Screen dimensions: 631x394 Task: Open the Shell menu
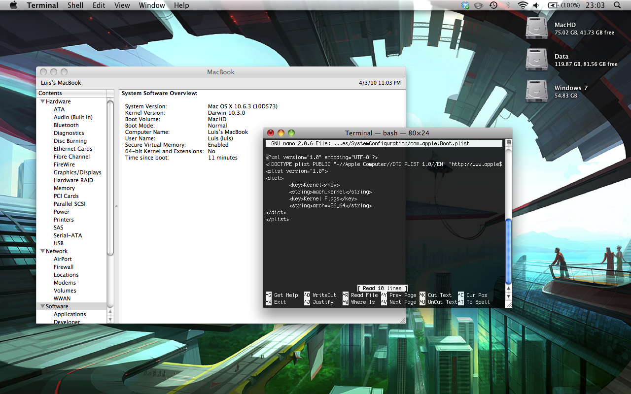click(x=75, y=5)
